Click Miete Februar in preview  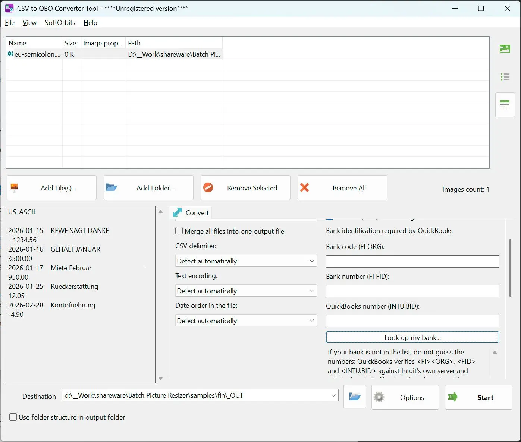(71, 268)
